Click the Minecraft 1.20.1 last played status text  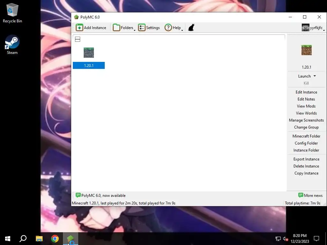124,203
